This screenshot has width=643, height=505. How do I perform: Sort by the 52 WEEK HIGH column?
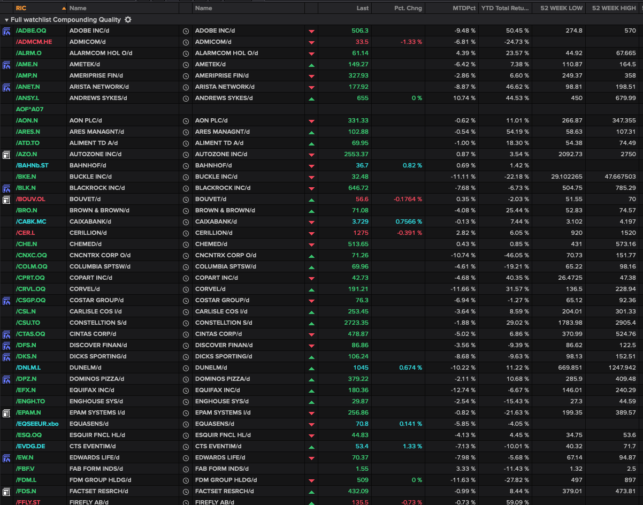tap(614, 8)
